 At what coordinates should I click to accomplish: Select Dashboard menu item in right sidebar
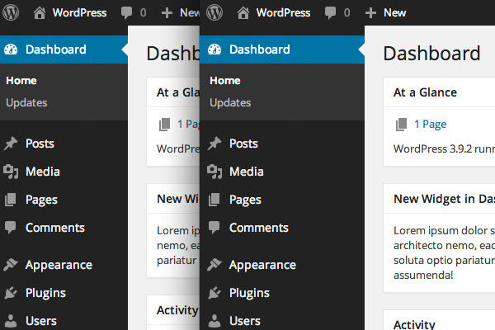282,49
